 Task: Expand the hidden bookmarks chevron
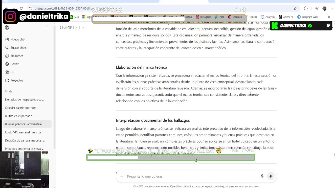pyautogui.click(x=329, y=17)
